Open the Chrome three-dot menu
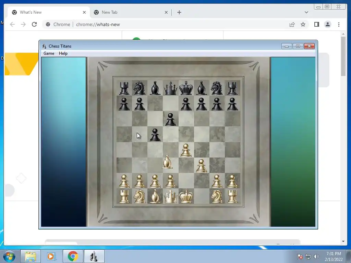351x263 pixels. (339, 24)
